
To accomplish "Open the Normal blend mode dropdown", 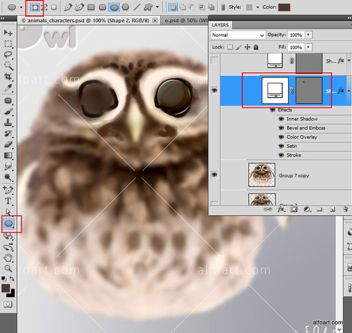I will (238, 35).
